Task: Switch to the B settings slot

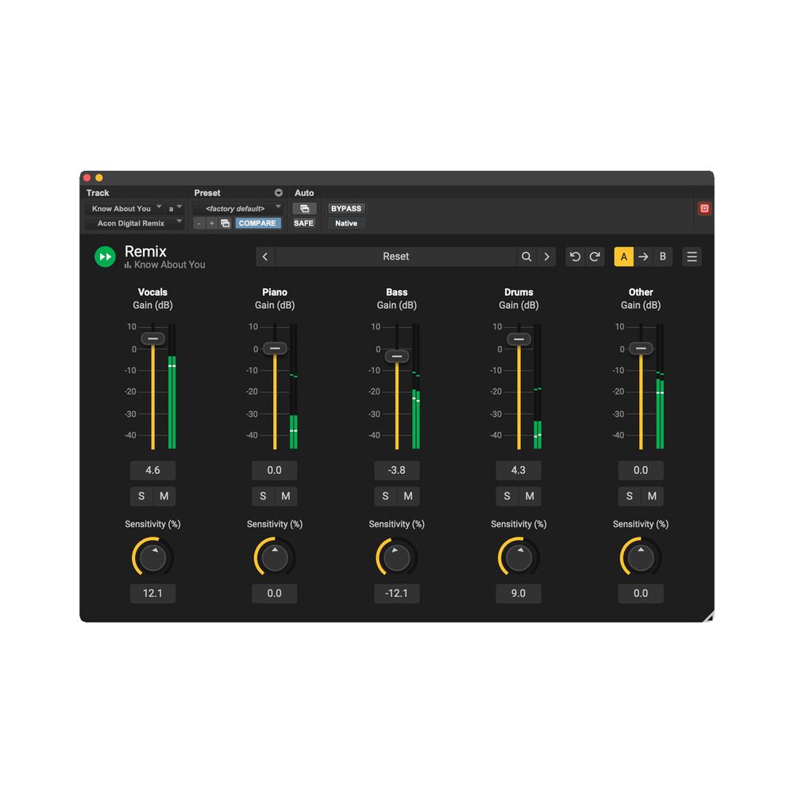Action: [663, 256]
